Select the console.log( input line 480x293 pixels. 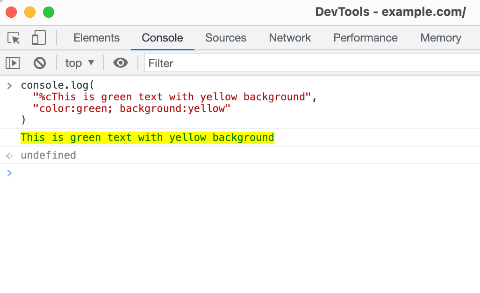57,85
